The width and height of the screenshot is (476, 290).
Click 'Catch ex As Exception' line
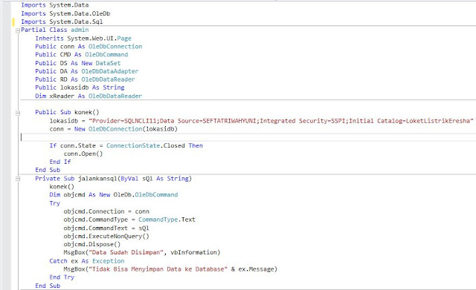click(x=87, y=261)
